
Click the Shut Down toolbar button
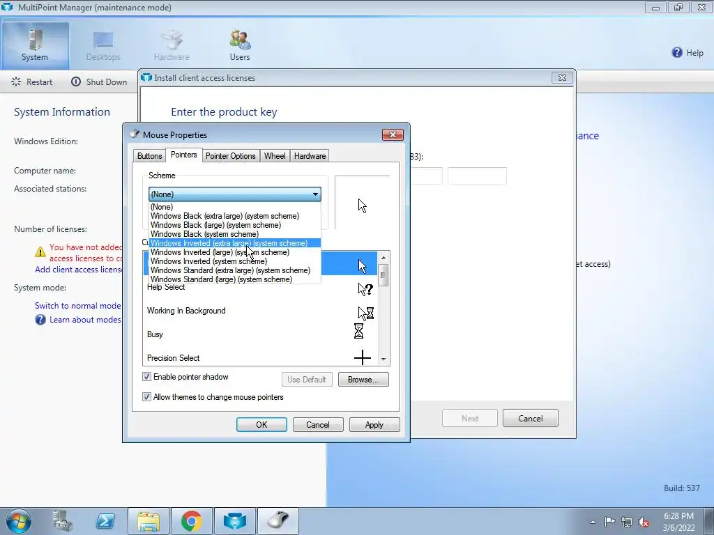(99, 82)
